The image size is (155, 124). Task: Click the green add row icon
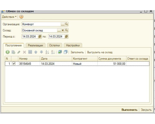point(7,52)
